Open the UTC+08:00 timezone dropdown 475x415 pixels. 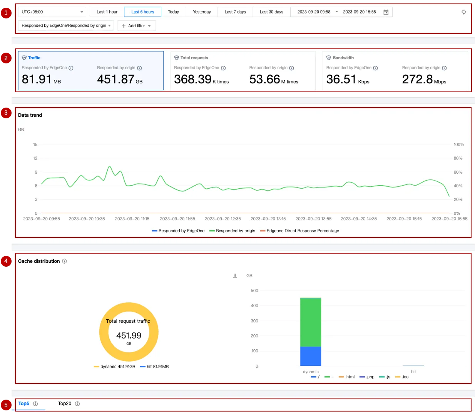click(x=52, y=12)
